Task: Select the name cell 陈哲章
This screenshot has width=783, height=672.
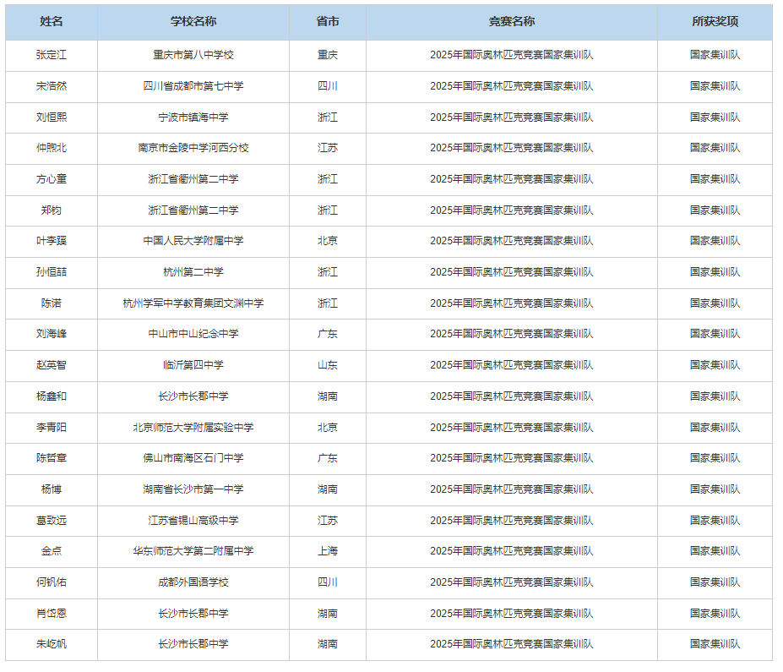Action: pos(52,458)
